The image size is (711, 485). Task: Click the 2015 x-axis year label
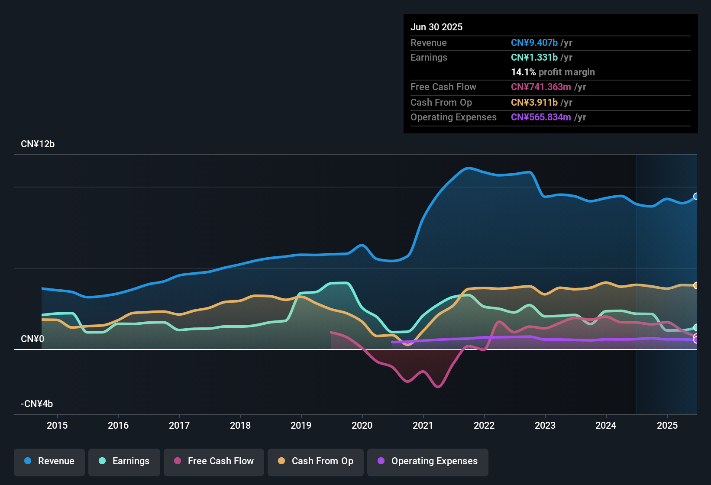tap(57, 426)
